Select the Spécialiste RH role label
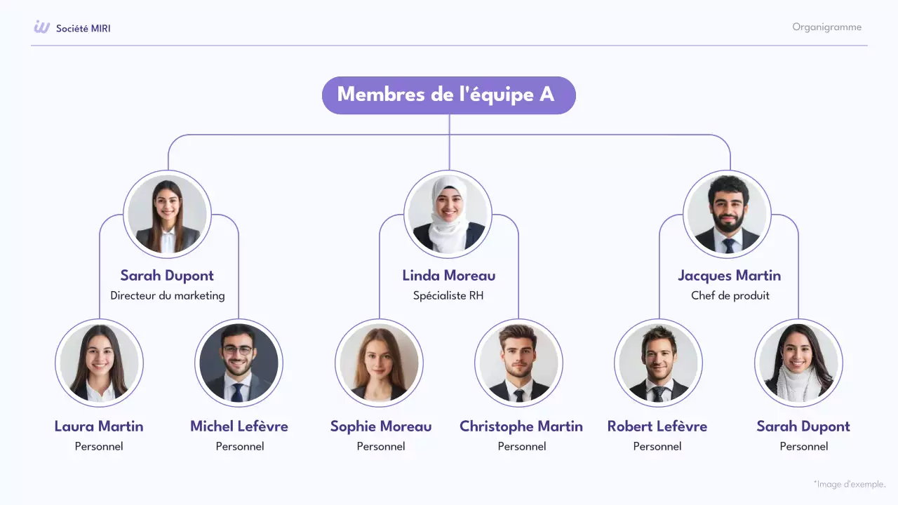 448,296
